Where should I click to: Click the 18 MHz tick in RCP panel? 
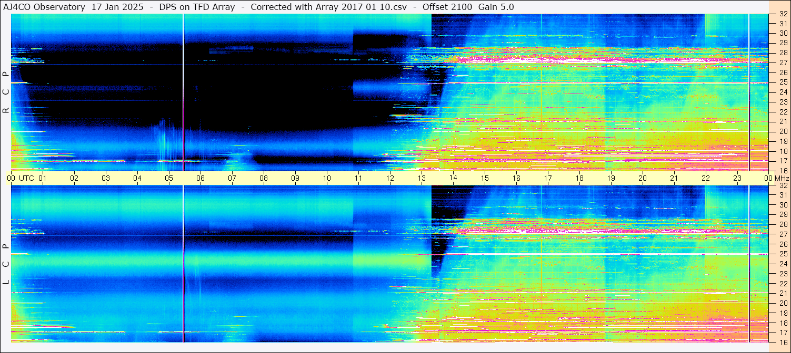click(x=783, y=151)
